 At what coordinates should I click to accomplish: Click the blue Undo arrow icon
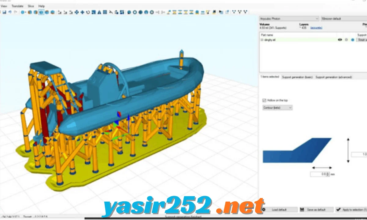click(x=10, y=12)
